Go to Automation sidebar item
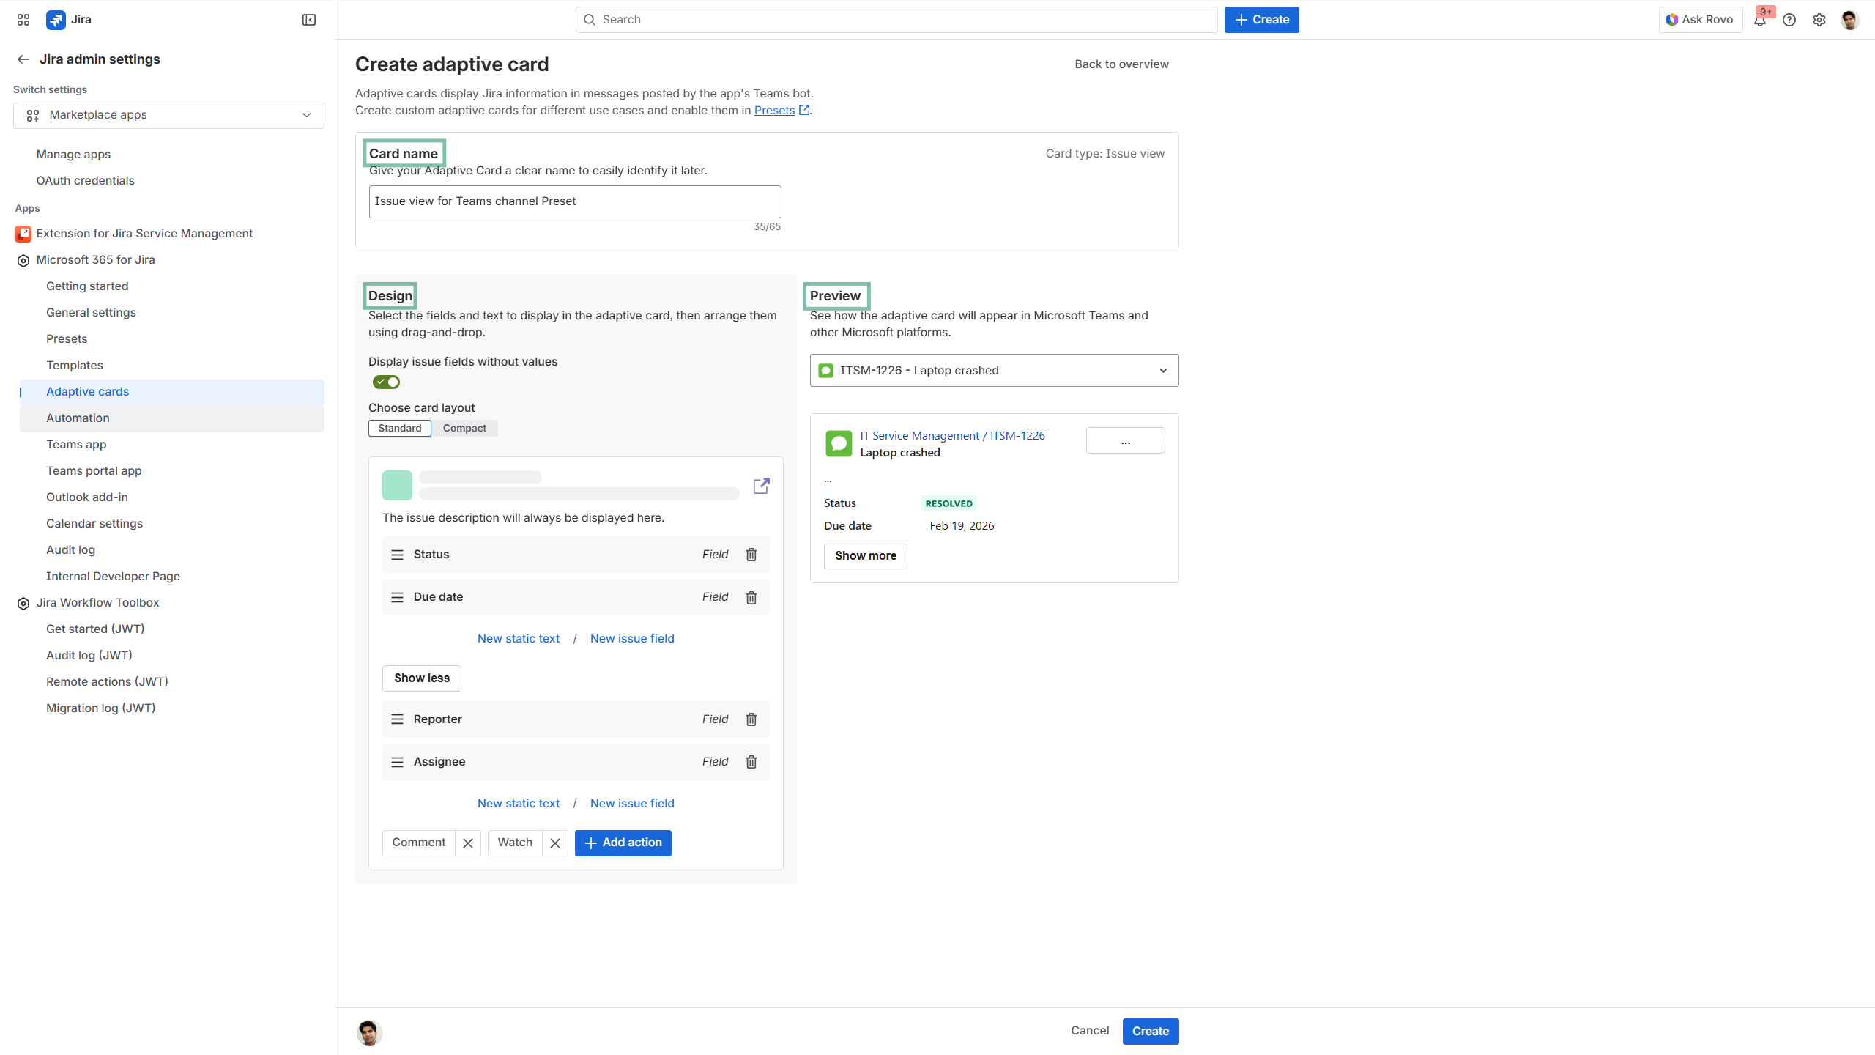 coord(78,418)
